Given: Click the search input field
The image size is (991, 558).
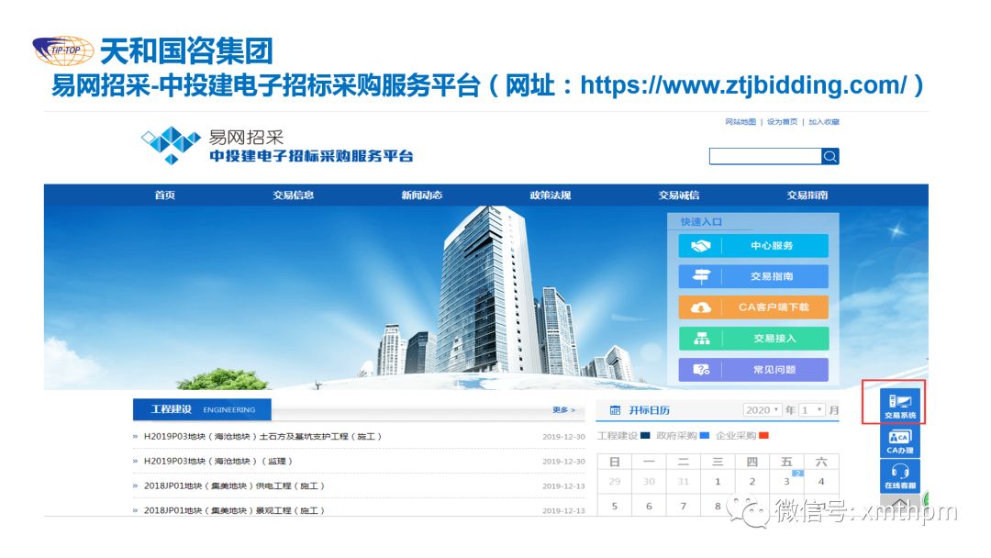Looking at the screenshot, I should point(765,156).
